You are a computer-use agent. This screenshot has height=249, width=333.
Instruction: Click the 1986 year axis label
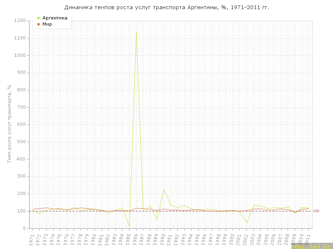tap(135, 239)
